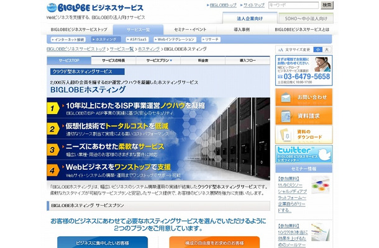Viewport: 379px width, 248px height.
Task: Click the ビジネスに集中したいお客様 plan button
Action: (103, 242)
